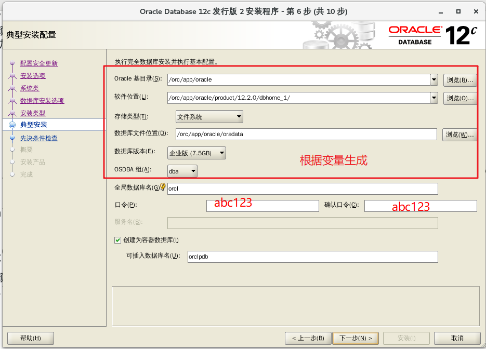Click the hint bulb next to 全局数据库名
Screen dimensions: 486x349
(x=163, y=186)
